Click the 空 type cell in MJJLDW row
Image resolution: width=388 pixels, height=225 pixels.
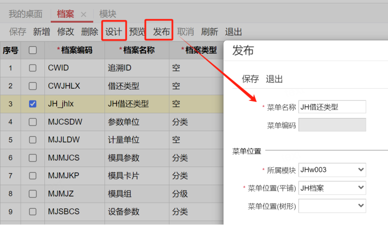pyautogui.click(x=197, y=140)
